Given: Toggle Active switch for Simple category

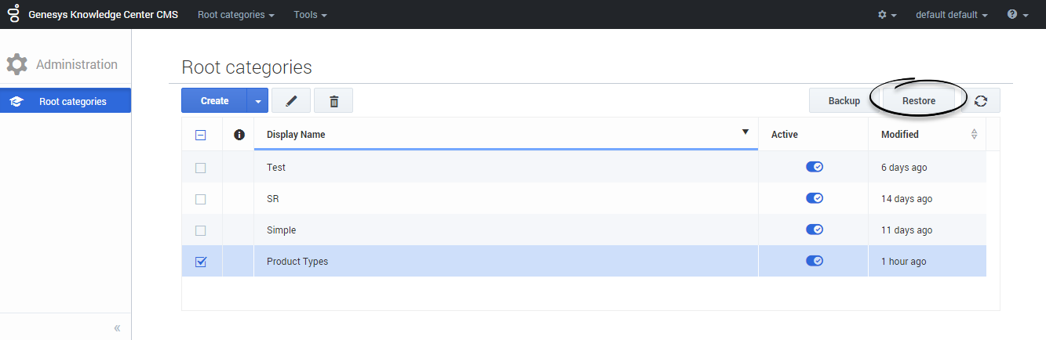Looking at the screenshot, I should (814, 230).
